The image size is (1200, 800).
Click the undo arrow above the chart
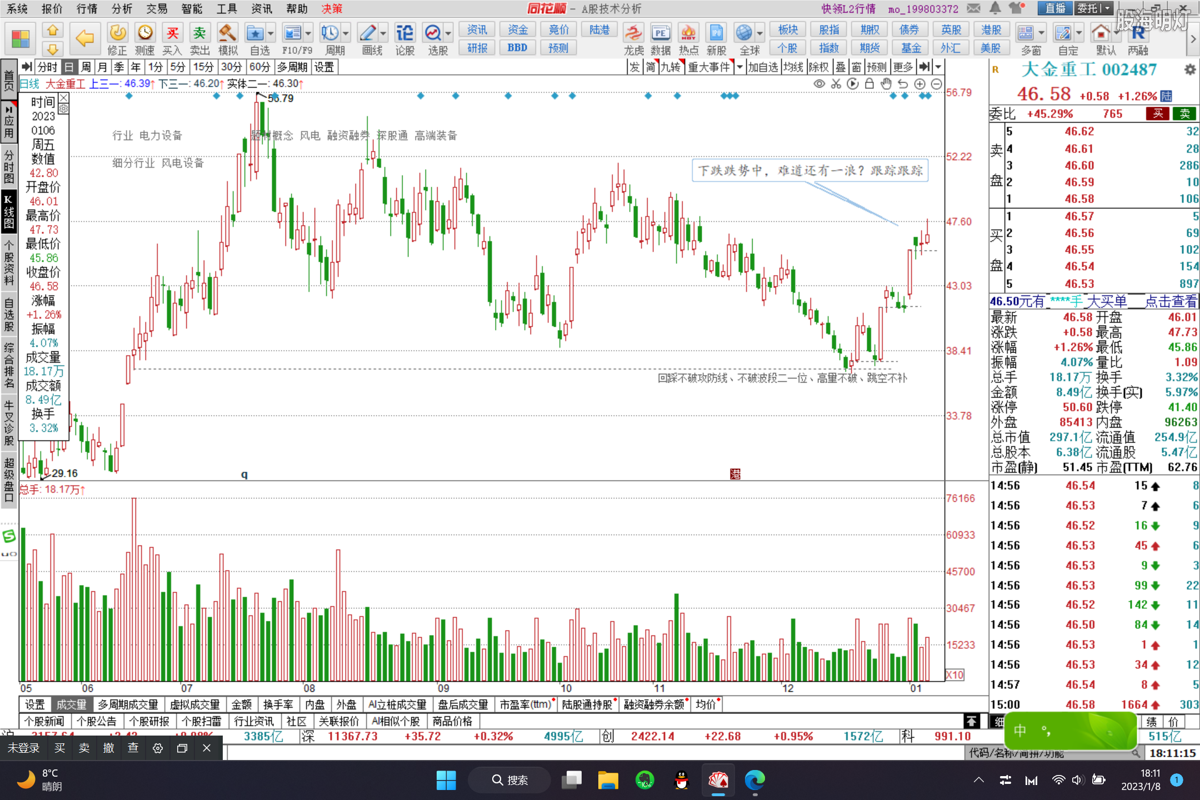tap(903, 84)
